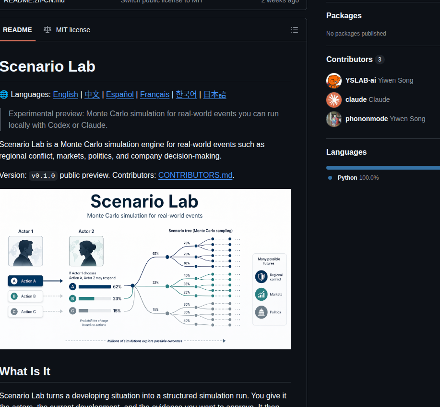Open the 日本語 language link
Image resolution: width=440 pixels, height=407 pixels.
click(214, 95)
